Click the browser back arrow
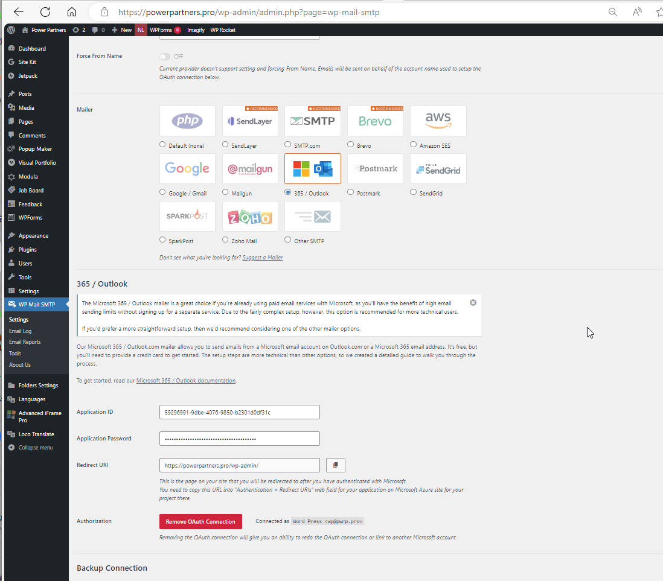This screenshot has height=581, width=663. tap(19, 12)
